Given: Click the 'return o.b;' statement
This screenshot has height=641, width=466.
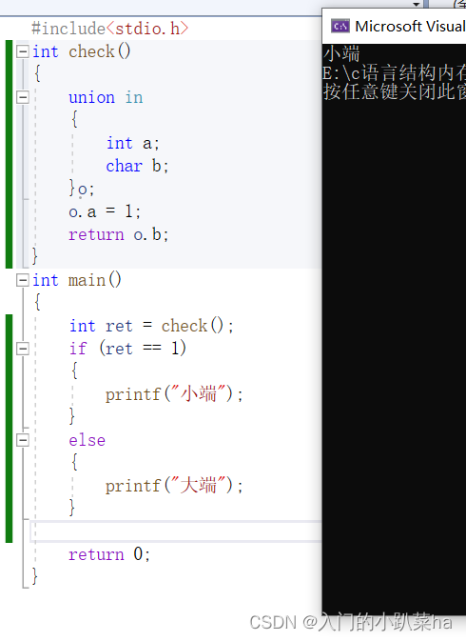Looking at the screenshot, I should 118,234.
